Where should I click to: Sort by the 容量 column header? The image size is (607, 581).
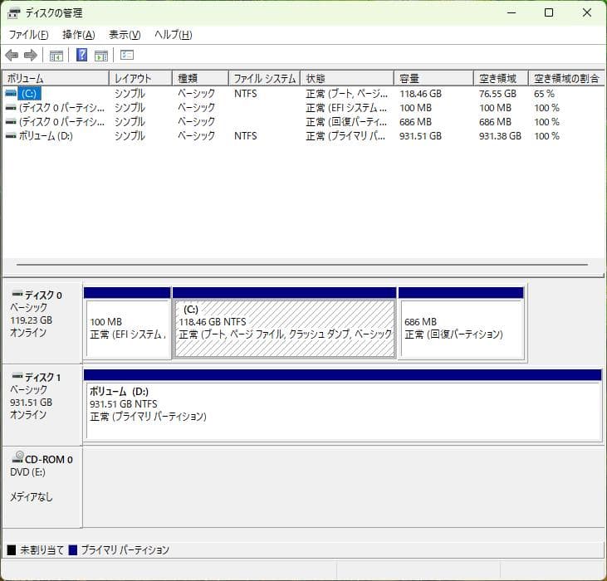point(434,79)
